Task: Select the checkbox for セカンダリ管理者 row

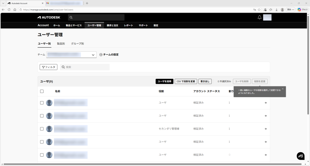Action: (42, 129)
